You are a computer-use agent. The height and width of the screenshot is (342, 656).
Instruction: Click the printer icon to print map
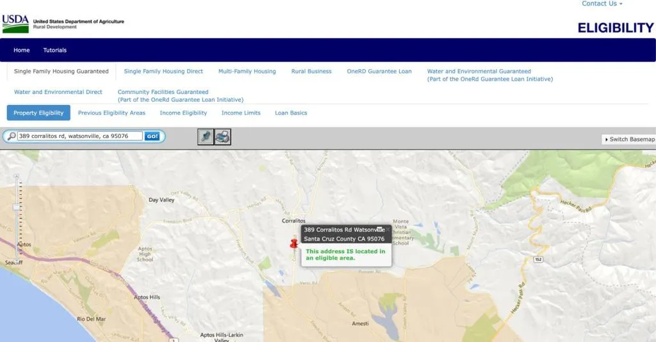(222, 136)
